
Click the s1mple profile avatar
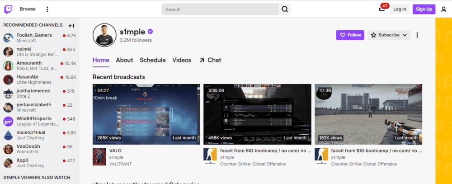click(104, 35)
